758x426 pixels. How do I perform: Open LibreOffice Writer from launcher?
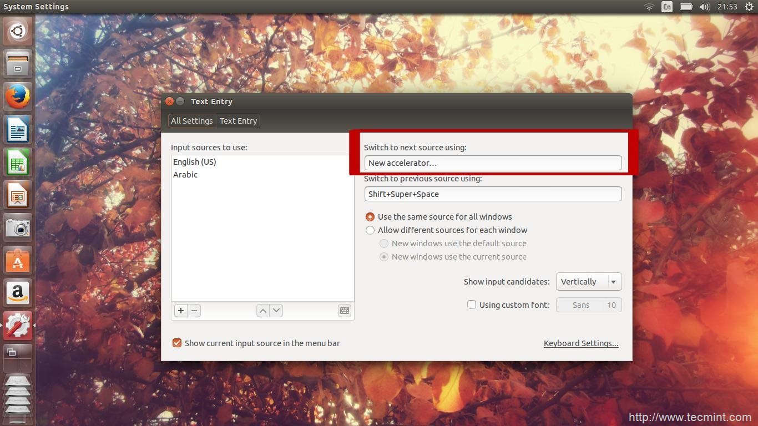[x=18, y=129]
